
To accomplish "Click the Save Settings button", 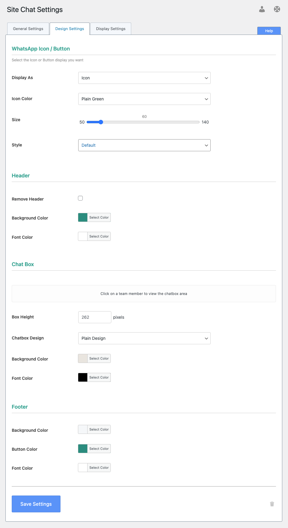I will pos(36,504).
